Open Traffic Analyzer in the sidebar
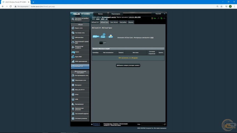237x133 pixels. 80,47
